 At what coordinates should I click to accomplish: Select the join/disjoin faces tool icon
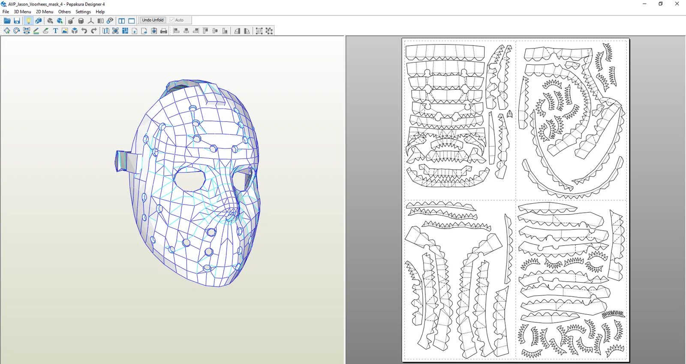27,31
